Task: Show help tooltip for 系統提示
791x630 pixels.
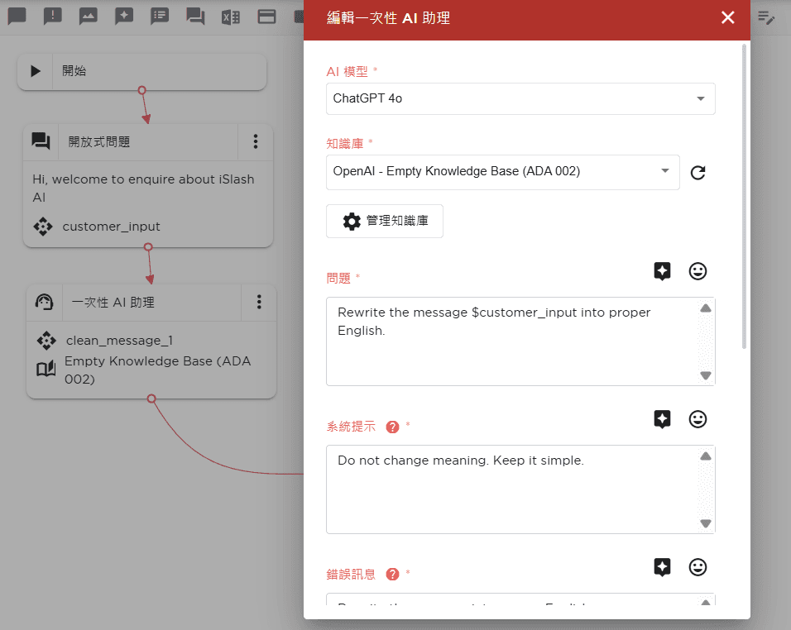Action: (392, 427)
